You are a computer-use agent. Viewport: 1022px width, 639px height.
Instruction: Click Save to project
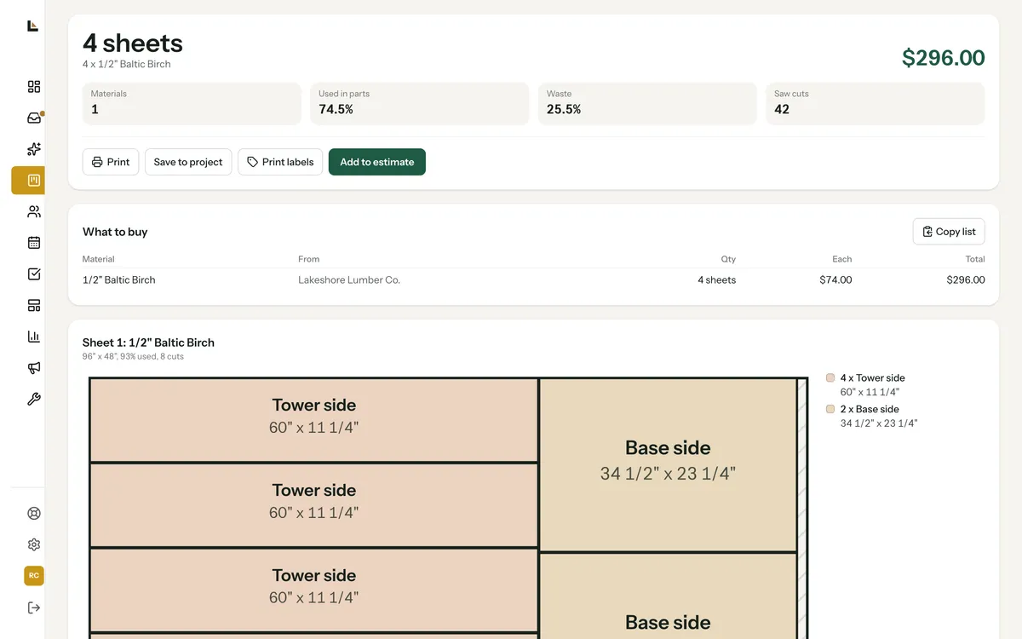tap(188, 162)
